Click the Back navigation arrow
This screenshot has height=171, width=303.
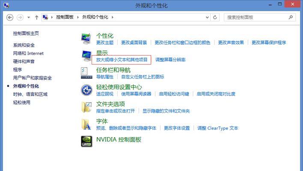click(x=10, y=18)
